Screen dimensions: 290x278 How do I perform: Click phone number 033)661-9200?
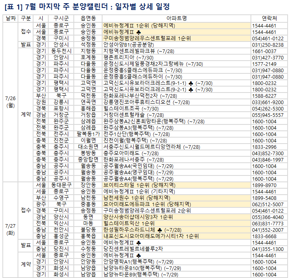point(268,102)
